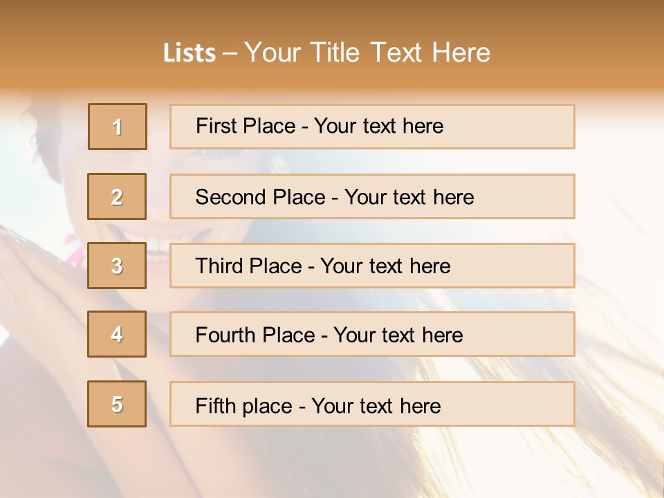Select the number 2 box

[x=117, y=196]
